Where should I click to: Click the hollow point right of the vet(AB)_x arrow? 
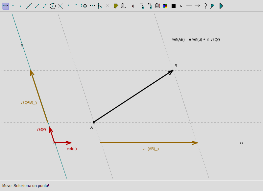point(241,143)
